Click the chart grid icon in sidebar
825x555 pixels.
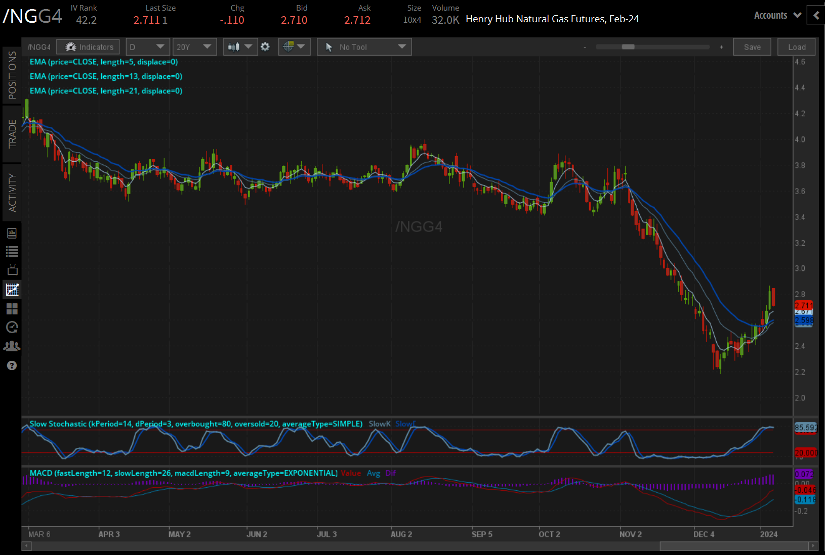coord(12,290)
